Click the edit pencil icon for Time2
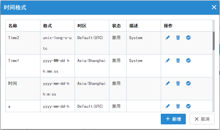 coord(168,38)
